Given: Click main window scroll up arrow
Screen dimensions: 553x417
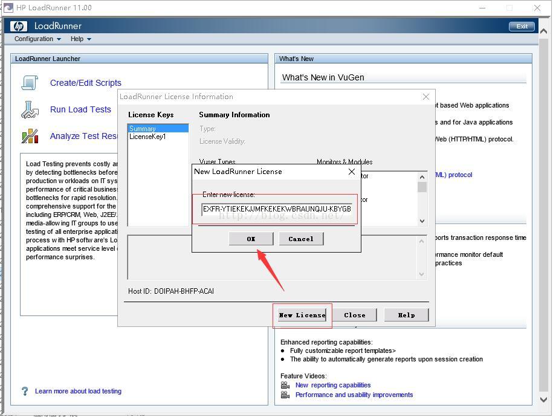Looking at the screenshot, I should (543, 31).
